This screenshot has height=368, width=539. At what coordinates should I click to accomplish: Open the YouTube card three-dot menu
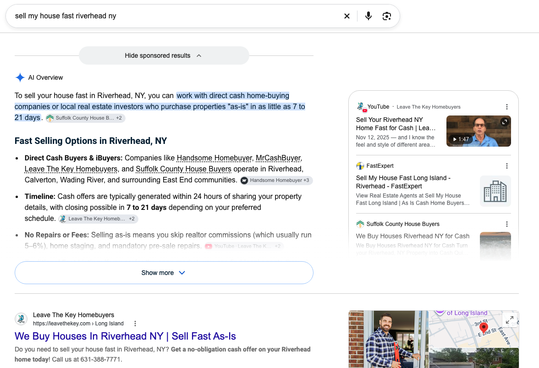pos(507,107)
